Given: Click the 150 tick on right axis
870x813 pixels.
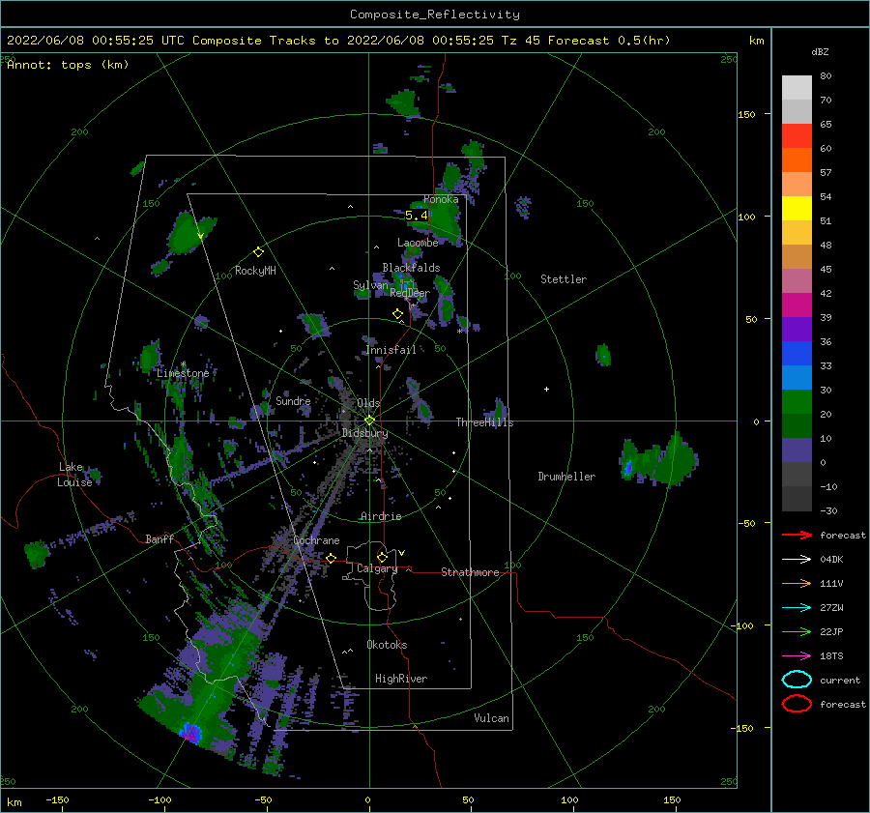Looking at the screenshot, I should click(746, 114).
